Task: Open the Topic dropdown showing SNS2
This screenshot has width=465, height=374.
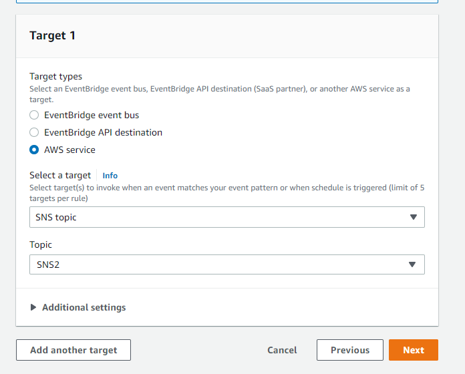Action: coord(227,264)
